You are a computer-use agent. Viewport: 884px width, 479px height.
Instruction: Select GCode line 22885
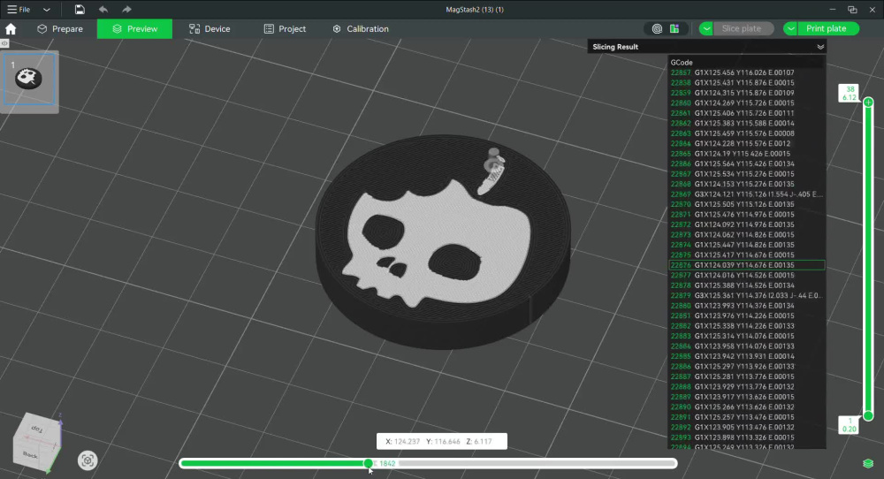(x=746, y=356)
